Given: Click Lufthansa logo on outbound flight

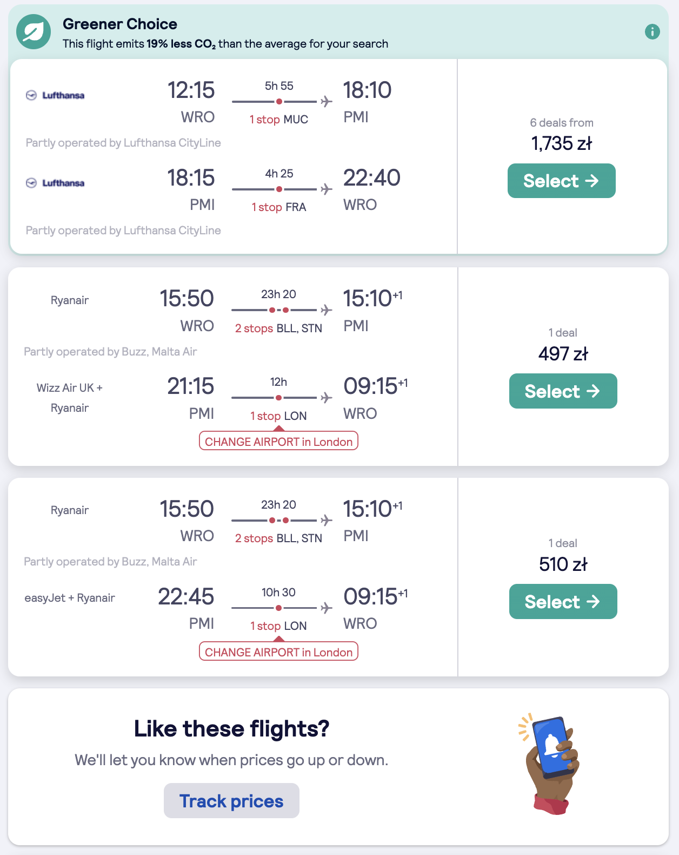Looking at the screenshot, I should click(56, 96).
